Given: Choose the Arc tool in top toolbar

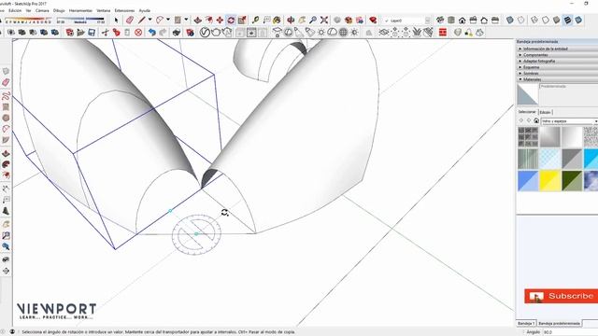Looking at the screenshot, I should [x=160, y=21].
